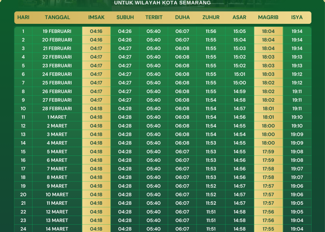Click the title text 'Untuk Wilayah Kota Semarang'
325x232 pixels.
162,3
